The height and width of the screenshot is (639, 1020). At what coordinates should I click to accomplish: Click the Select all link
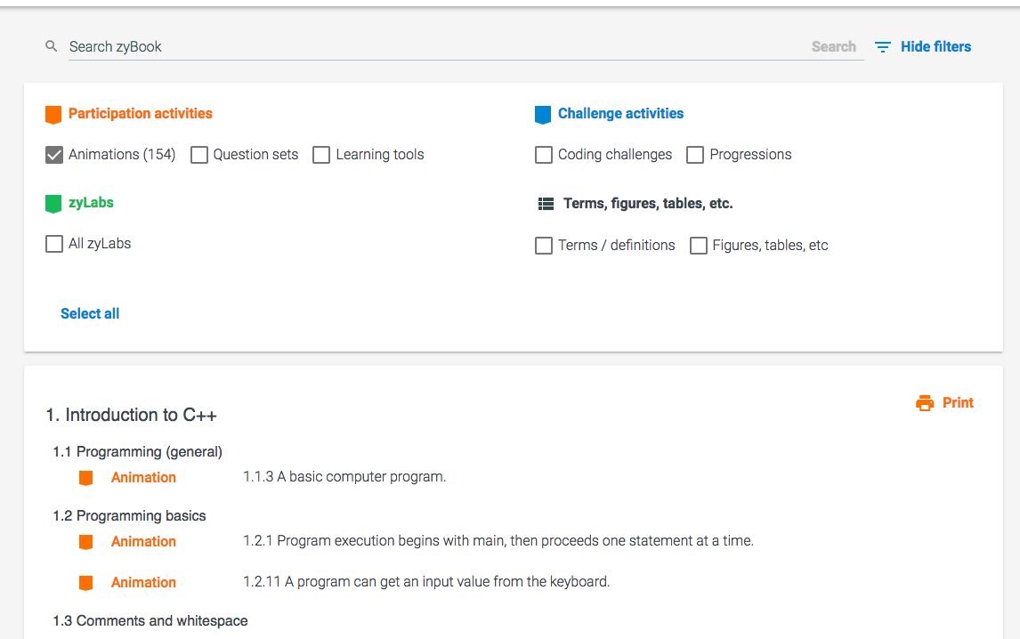[x=90, y=313]
